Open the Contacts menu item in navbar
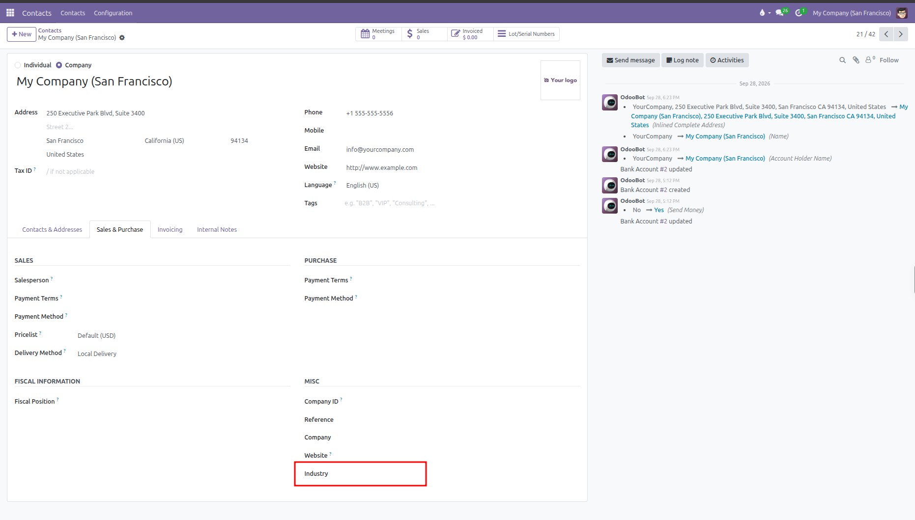Viewport: 915px width, 520px height. click(73, 13)
